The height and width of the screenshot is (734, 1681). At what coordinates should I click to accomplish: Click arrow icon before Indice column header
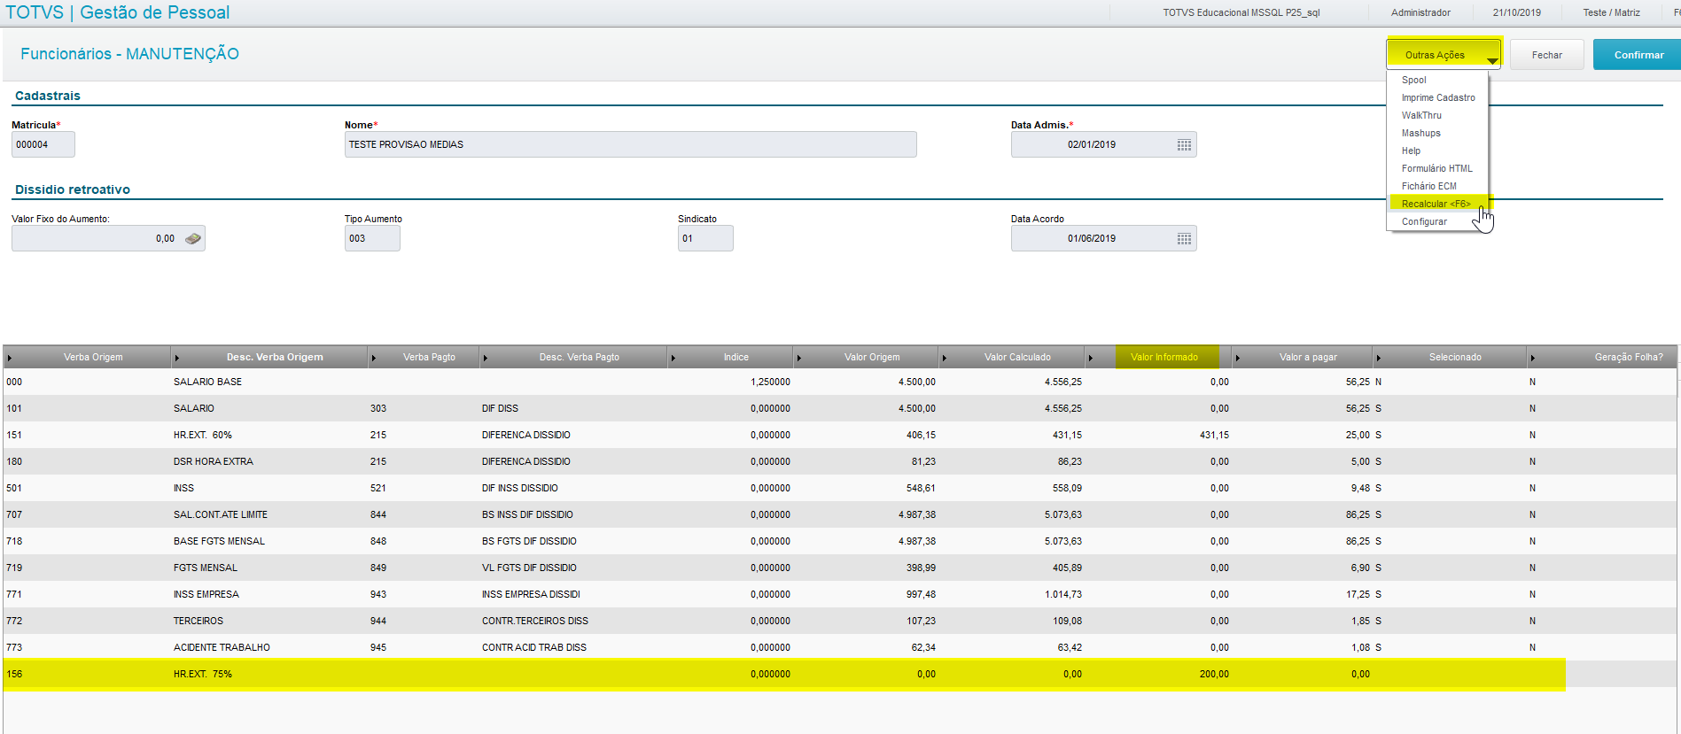pyautogui.click(x=673, y=358)
